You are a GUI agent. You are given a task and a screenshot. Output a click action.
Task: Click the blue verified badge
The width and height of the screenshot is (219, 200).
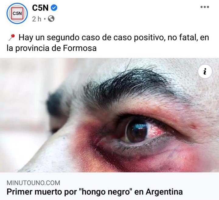point(54,8)
